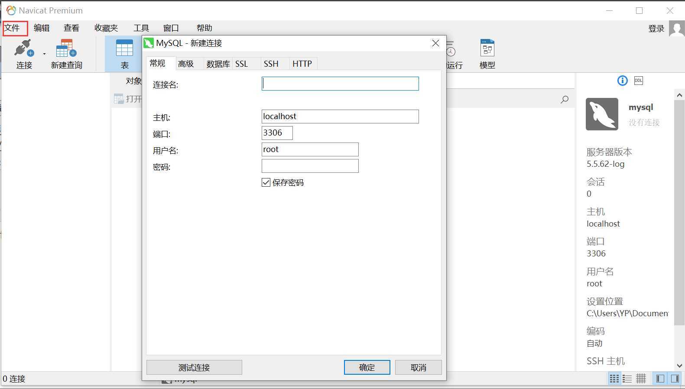The height and width of the screenshot is (389, 685).
Task: Open the 查看 menu
Action: pos(71,28)
